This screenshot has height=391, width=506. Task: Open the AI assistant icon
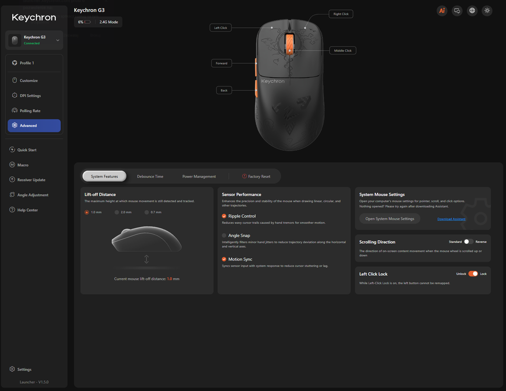pos(442,11)
